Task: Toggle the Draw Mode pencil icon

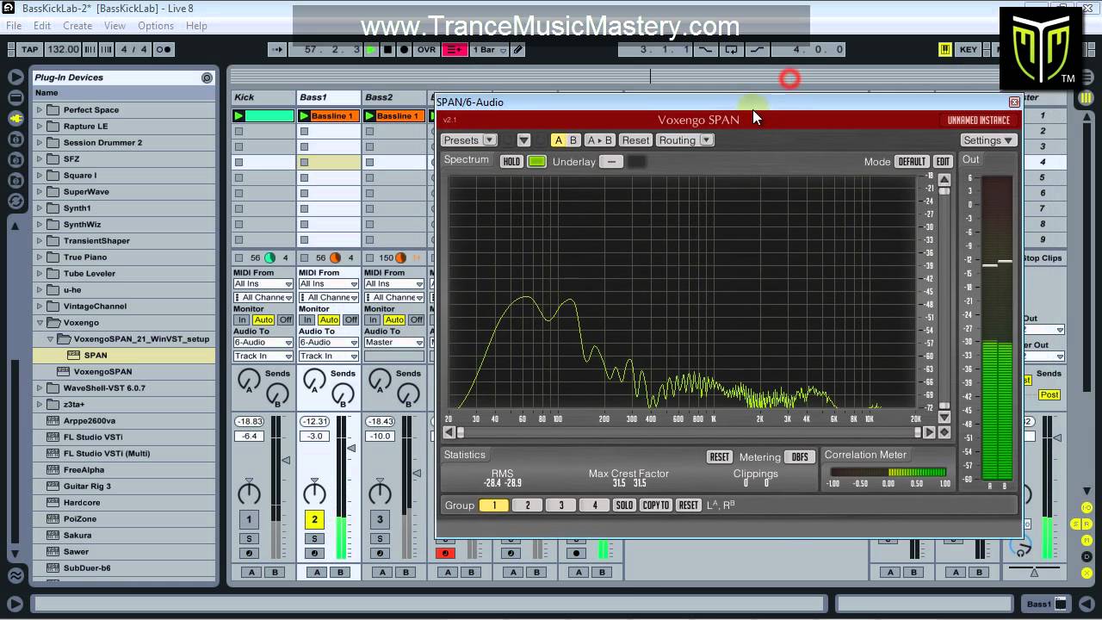Action: (x=517, y=50)
